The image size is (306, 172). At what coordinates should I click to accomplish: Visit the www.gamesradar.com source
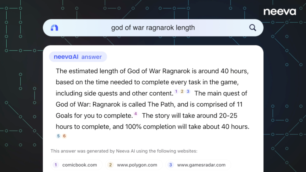coord(201,165)
